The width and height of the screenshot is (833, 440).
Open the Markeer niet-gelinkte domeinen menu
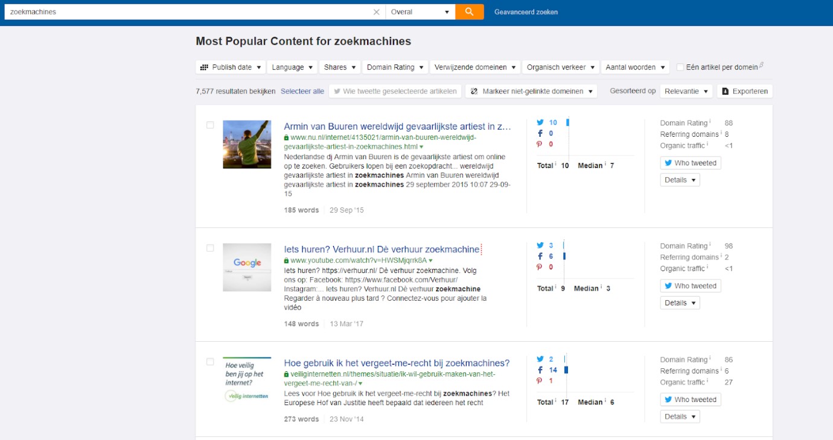(531, 91)
